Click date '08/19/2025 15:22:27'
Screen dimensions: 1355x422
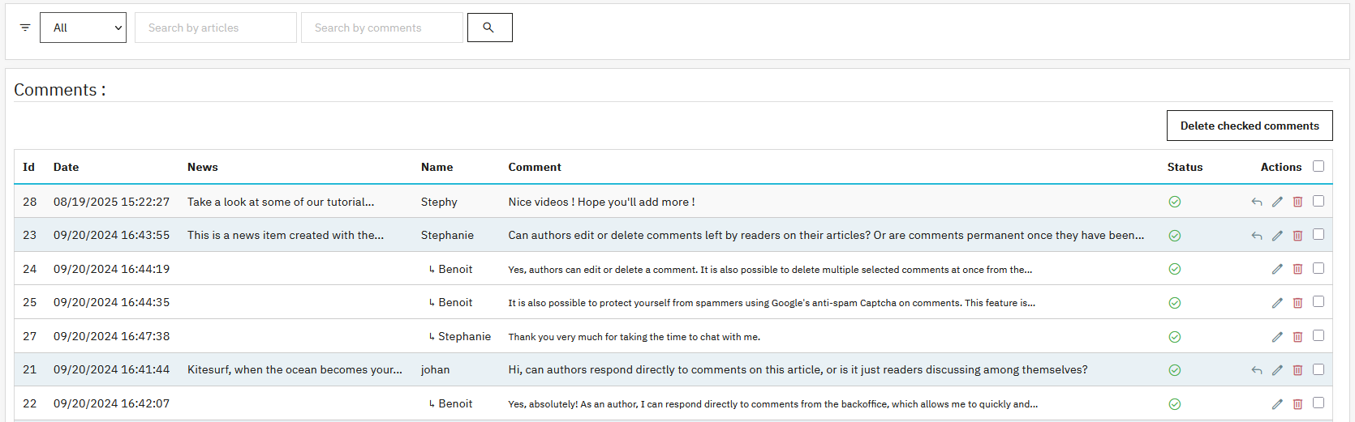click(112, 202)
